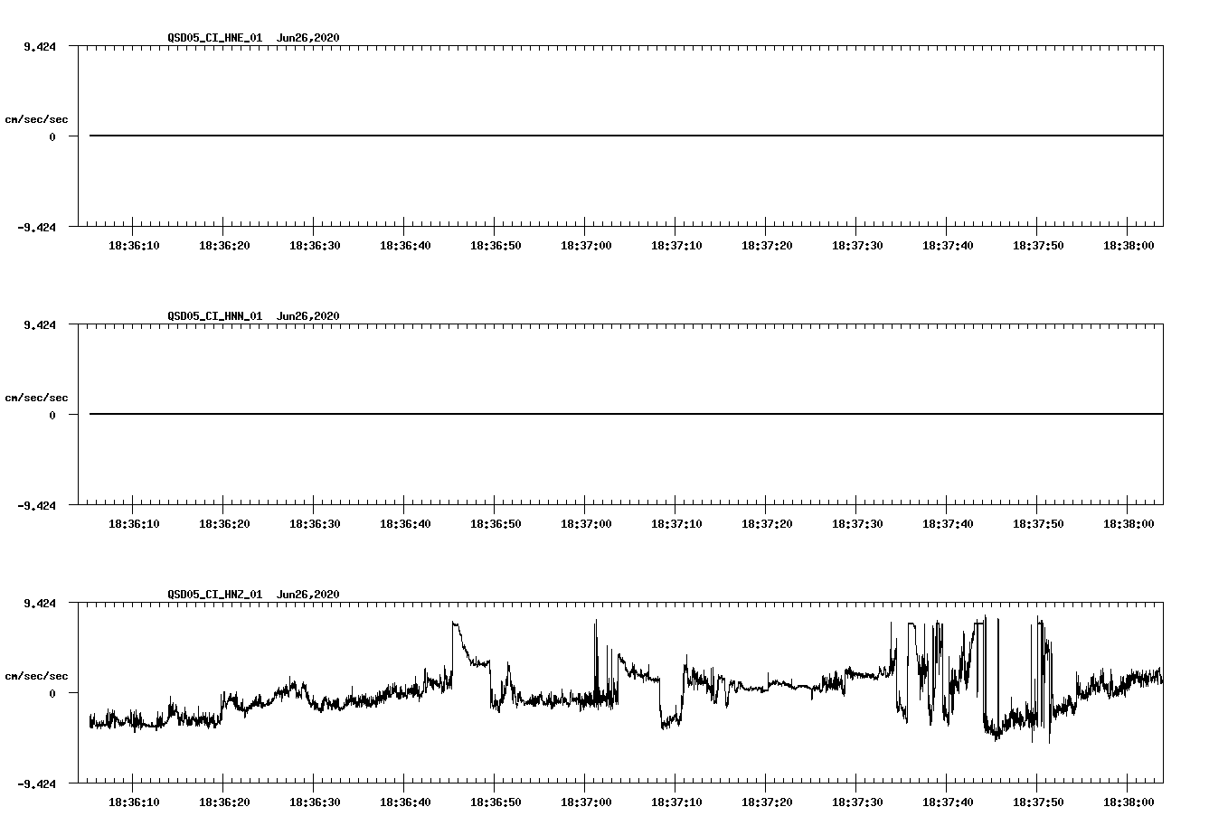Click 18:37:50 time label under HNN plot

(1038, 524)
